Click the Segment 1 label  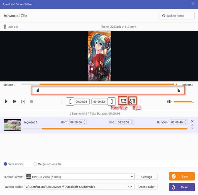coord(30,122)
